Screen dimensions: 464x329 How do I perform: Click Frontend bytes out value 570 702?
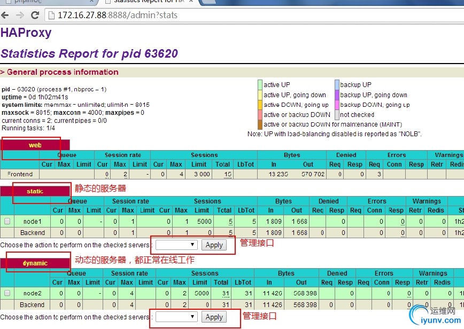click(313, 174)
